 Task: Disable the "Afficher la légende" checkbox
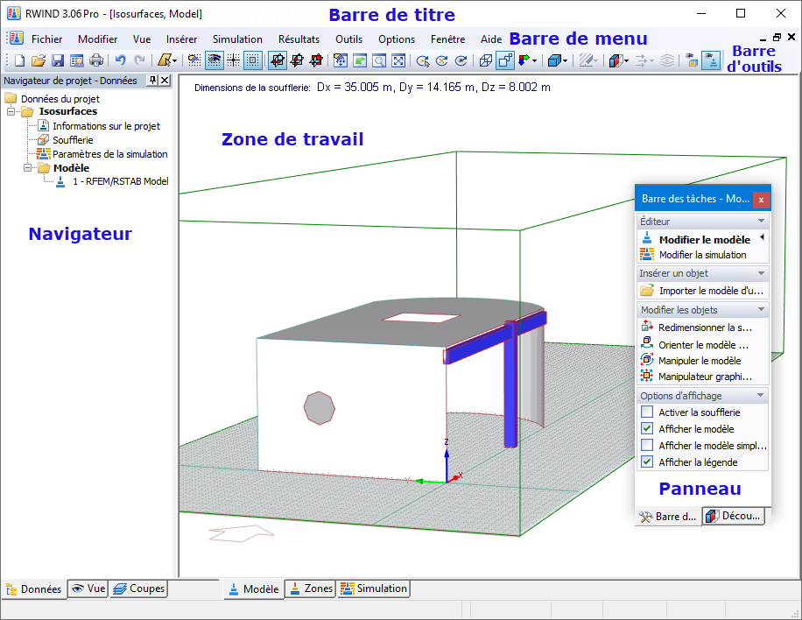click(648, 461)
